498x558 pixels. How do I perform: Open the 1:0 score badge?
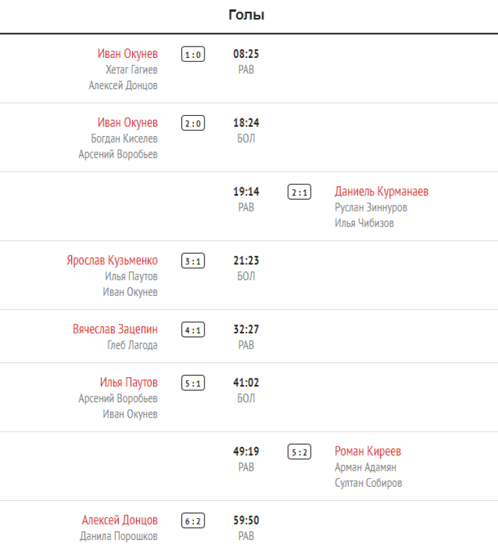pyautogui.click(x=193, y=55)
